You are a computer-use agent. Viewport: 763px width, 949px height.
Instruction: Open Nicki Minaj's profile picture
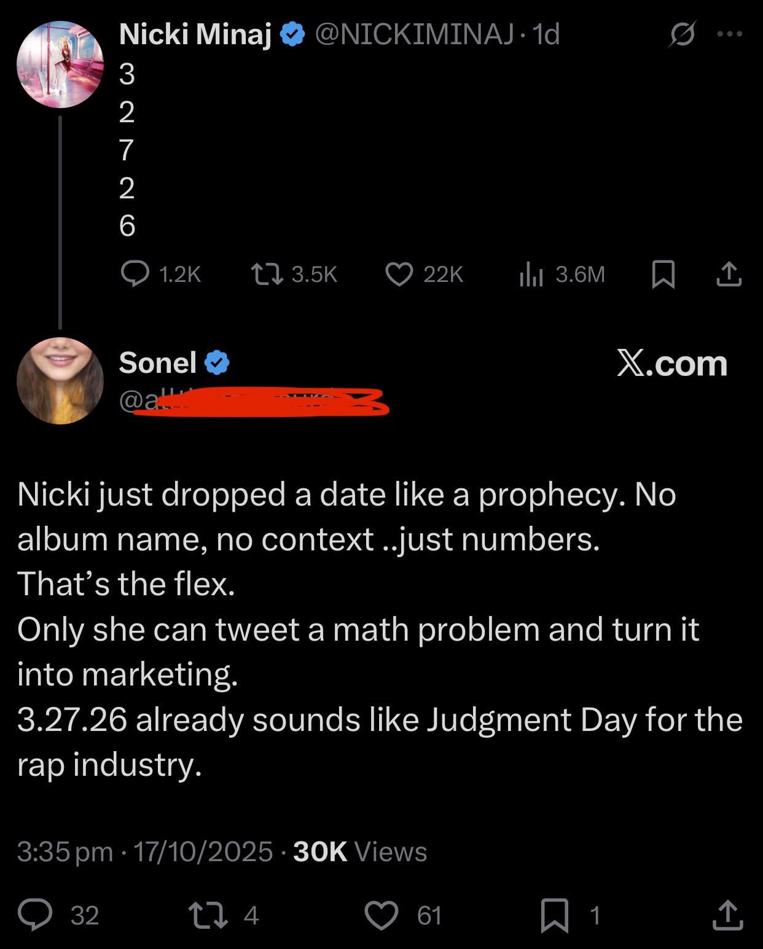coord(60,64)
